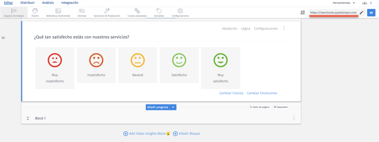Screen dimensions: 379x142
Task: Click the Satisfecho label text
Action: click(x=179, y=75)
